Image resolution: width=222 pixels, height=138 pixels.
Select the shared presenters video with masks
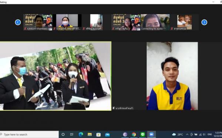pos(55,76)
